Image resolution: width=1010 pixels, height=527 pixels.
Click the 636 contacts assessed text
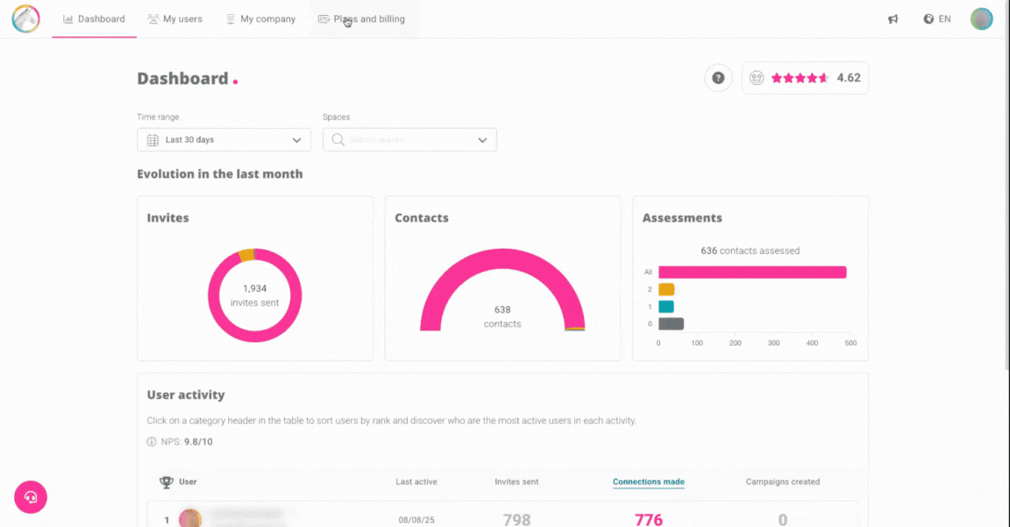pyautogui.click(x=750, y=251)
